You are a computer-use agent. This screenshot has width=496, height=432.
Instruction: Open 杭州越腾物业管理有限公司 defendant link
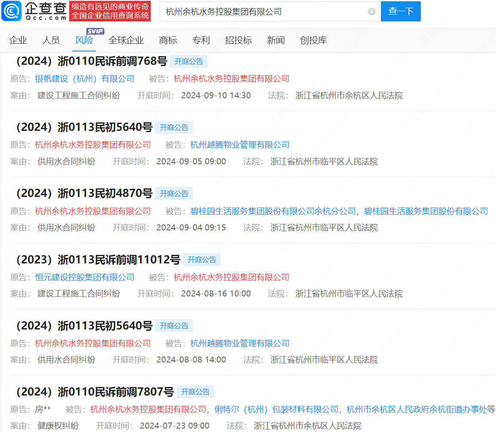click(239, 145)
